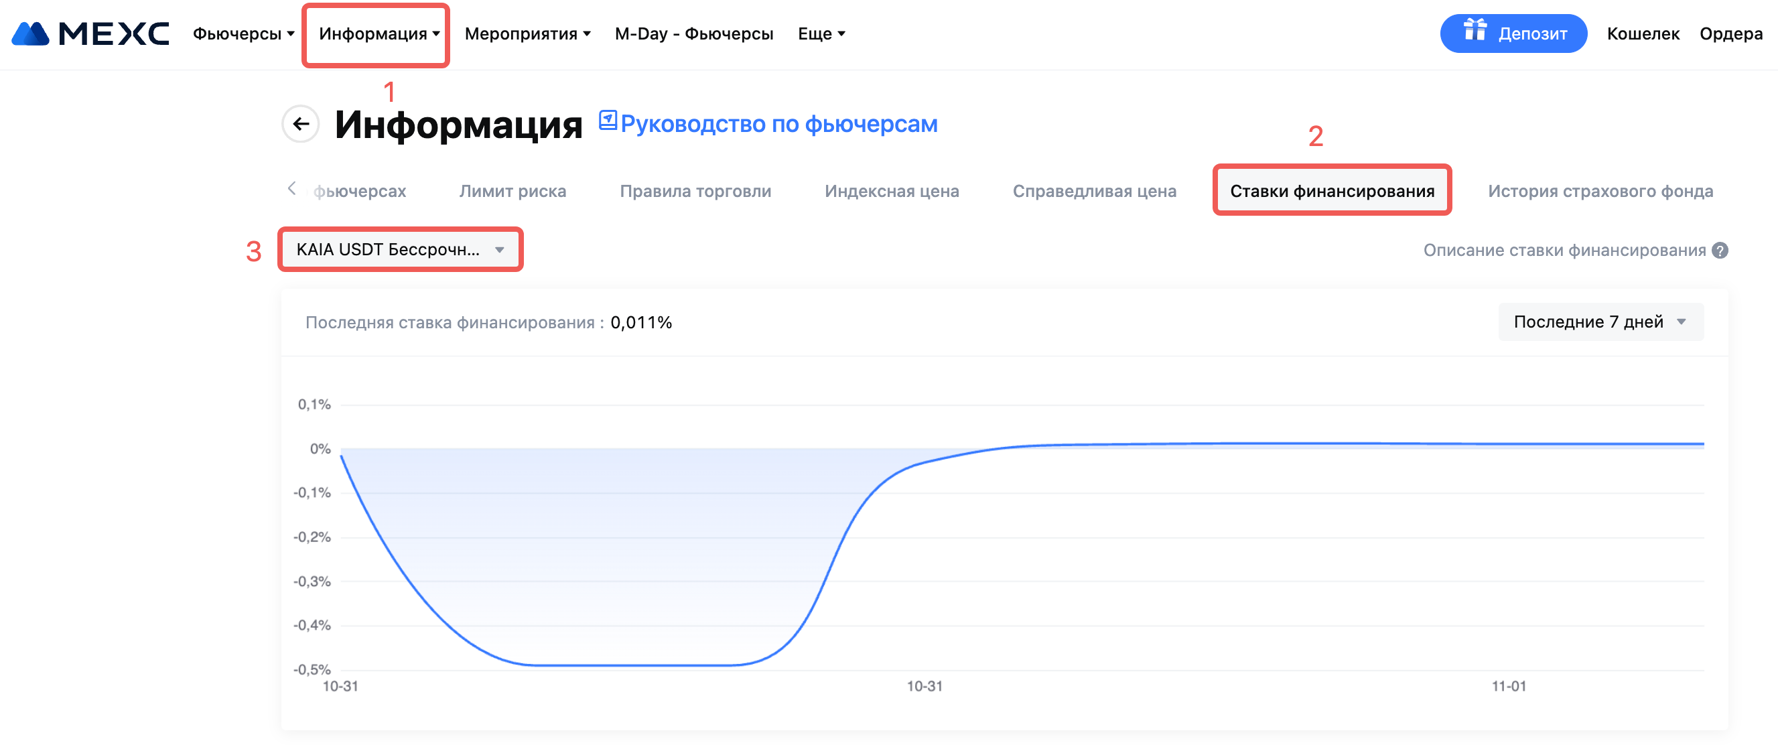Expand the Информация navigation menu
This screenshot has width=1778, height=745.
click(x=379, y=33)
